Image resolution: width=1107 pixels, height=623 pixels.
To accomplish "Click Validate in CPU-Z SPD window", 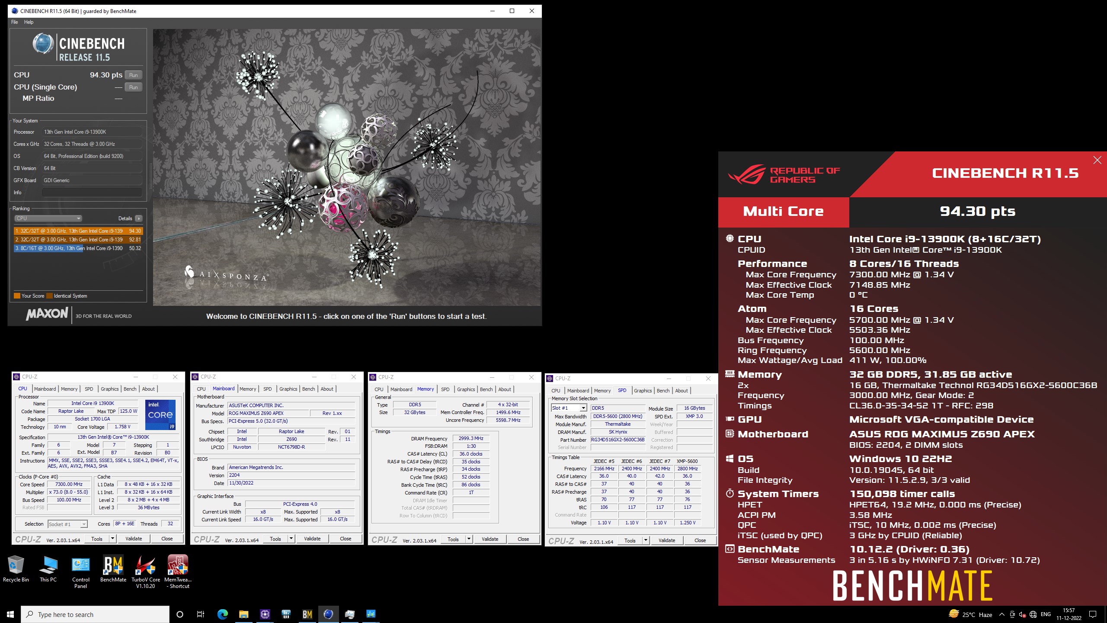I will pos(667,540).
